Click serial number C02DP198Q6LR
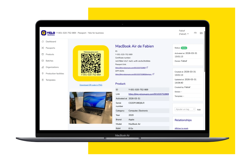The width and height of the screenshot is (245, 162). coord(136,103)
